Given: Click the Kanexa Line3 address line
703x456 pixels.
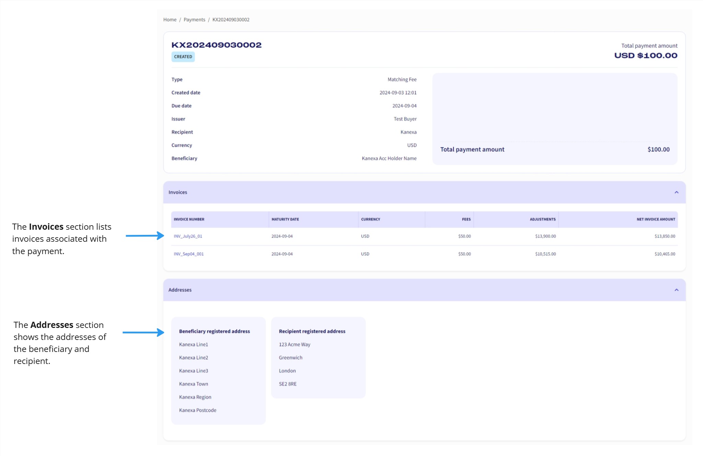Looking at the screenshot, I should click(193, 371).
